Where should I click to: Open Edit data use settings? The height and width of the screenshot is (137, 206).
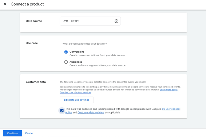(77, 100)
